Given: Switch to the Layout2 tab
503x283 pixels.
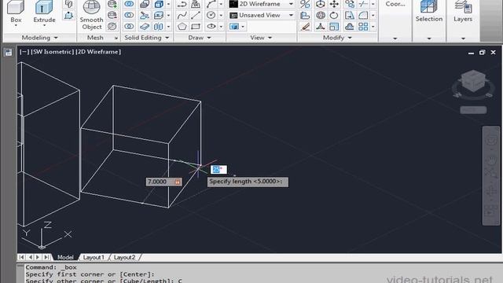Looking at the screenshot, I should (x=124, y=257).
